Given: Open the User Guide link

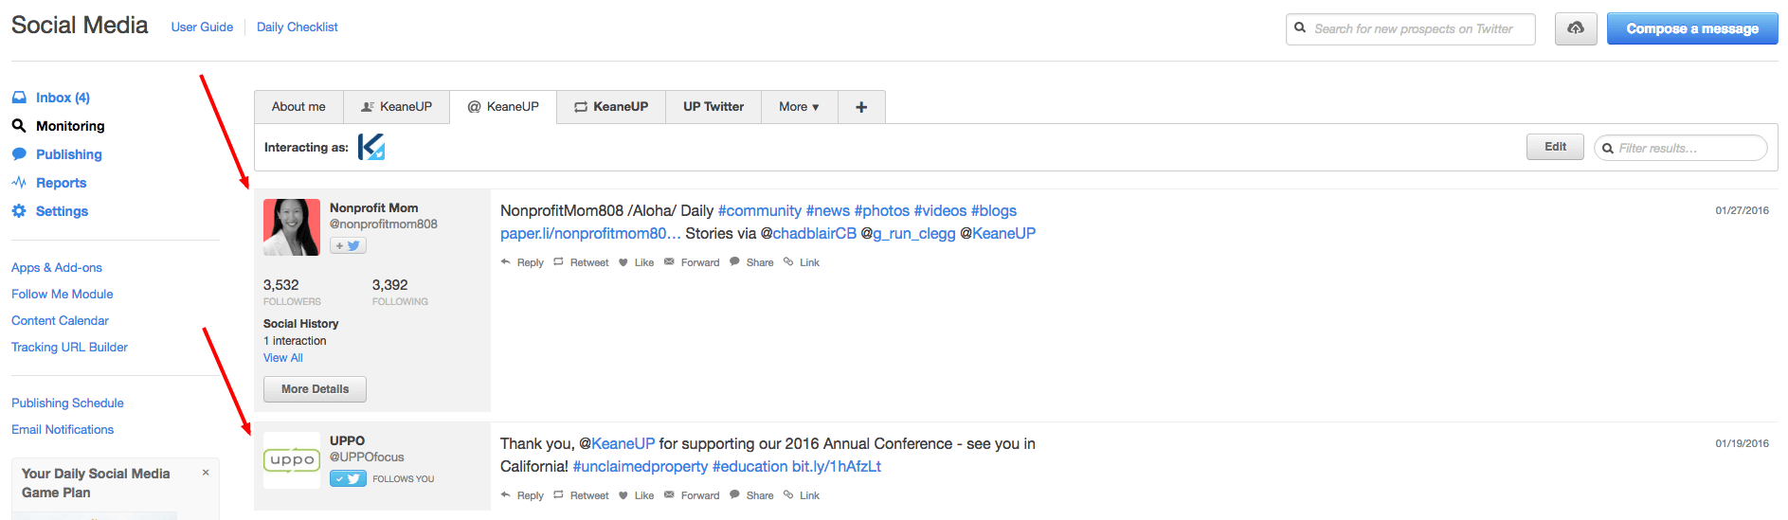Looking at the screenshot, I should tap(202, 27).
